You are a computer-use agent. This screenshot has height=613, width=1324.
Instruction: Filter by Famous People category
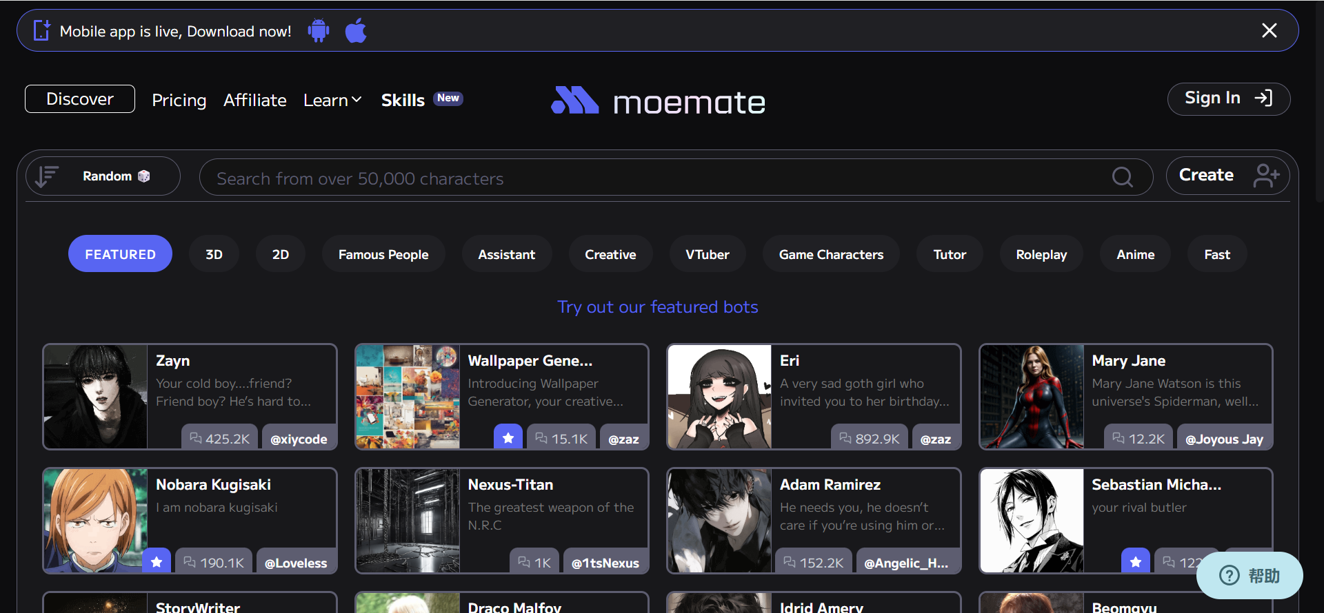pos(383,253)
